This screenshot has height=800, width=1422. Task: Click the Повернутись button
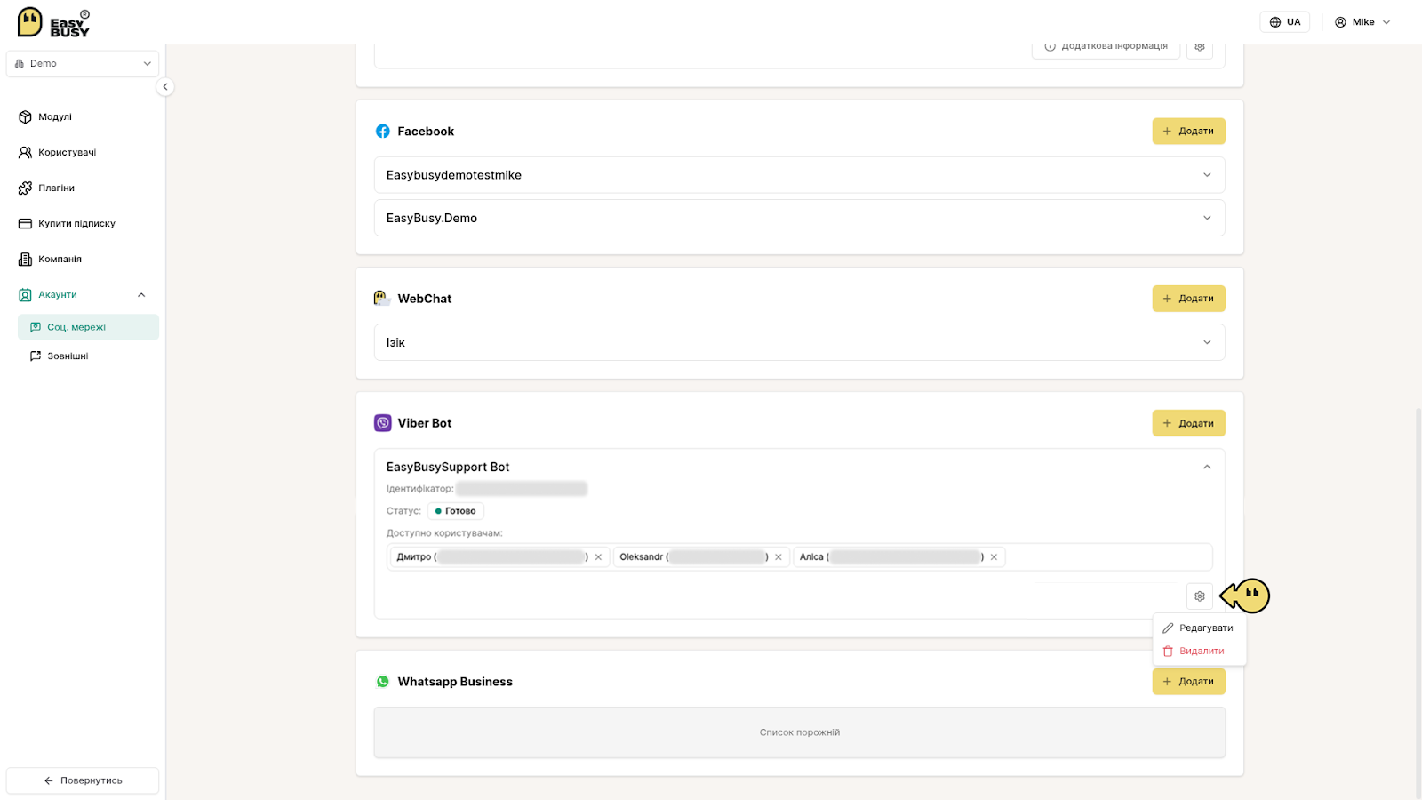point(83,780)
